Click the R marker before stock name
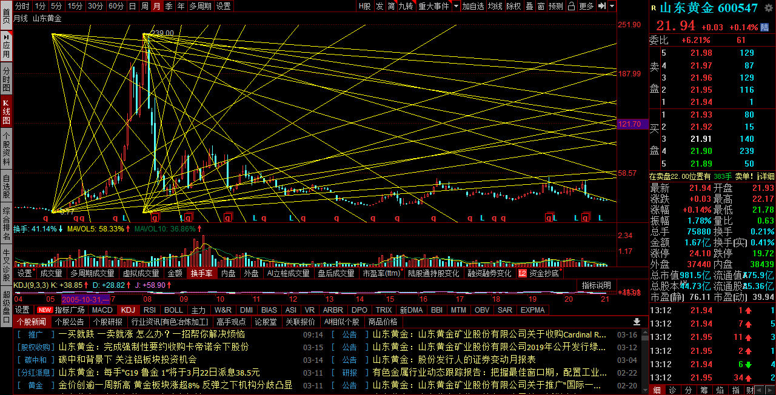Screen dimensions: 776x395 [x=654, y=8]
